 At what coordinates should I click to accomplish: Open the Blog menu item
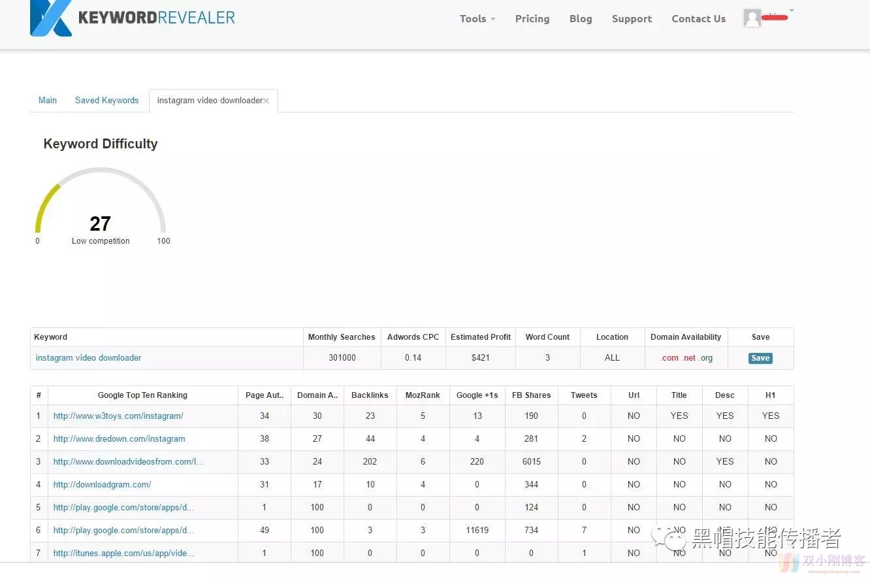[x=581, y=19]
